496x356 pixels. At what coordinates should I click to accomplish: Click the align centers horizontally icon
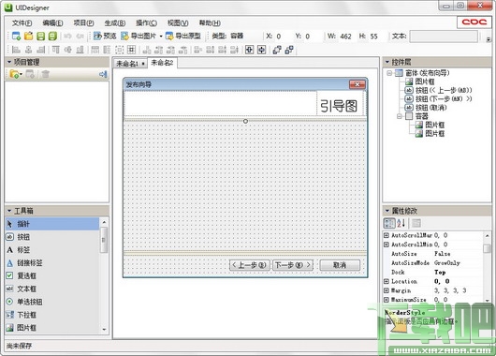pos(28,50)
